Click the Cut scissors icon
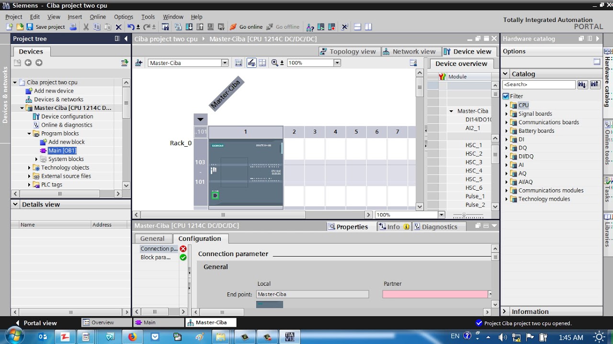Image resolution: width=613 pixels, height=344 pixels. [86, 27]
